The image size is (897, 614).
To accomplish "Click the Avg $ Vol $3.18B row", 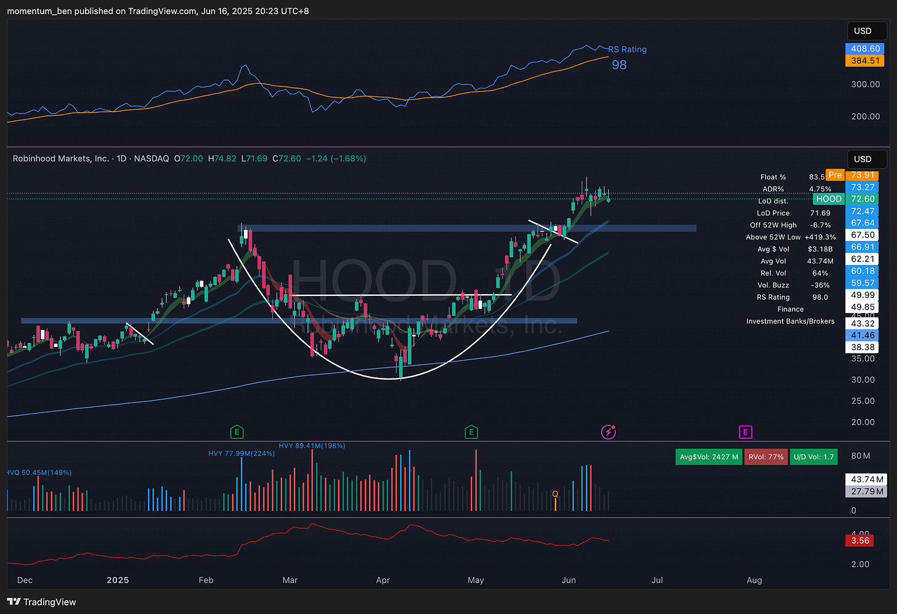I will click(x=795, y=249).
